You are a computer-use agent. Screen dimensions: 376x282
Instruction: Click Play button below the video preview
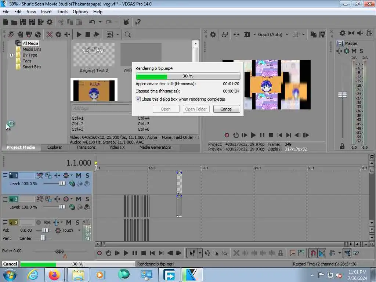tap(253, 135)
